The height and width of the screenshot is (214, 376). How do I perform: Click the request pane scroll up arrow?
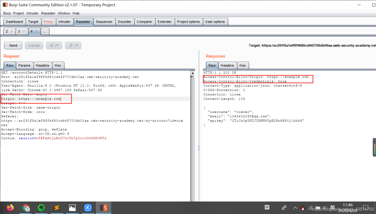[193, 73]
